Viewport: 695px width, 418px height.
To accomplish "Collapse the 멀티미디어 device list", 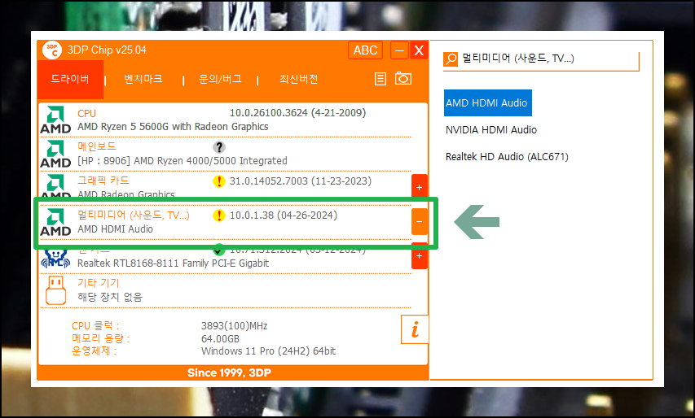I will tap(420, 222).
